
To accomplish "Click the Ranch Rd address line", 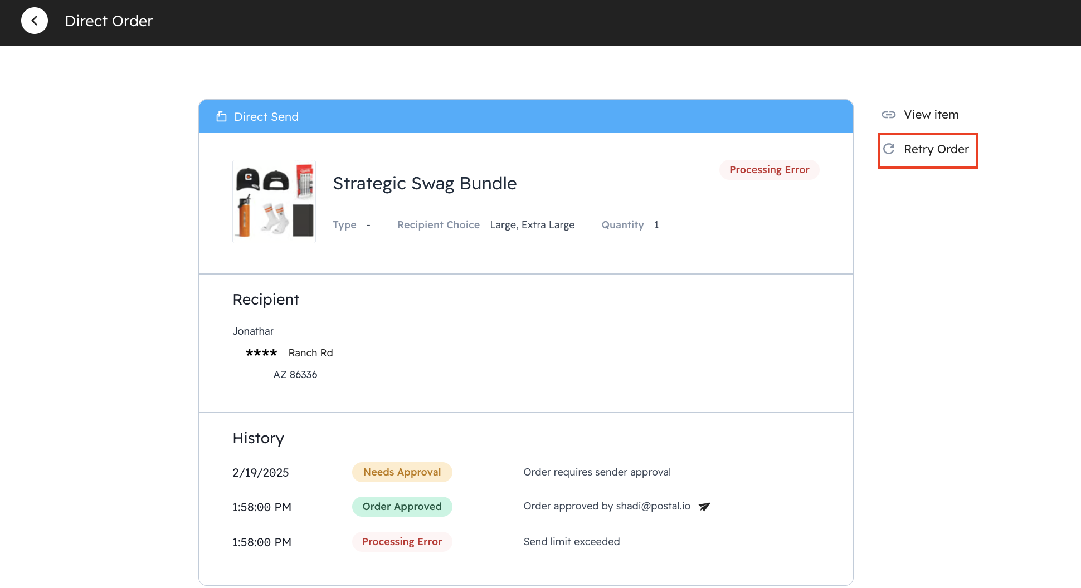I will tap(310, 353).
